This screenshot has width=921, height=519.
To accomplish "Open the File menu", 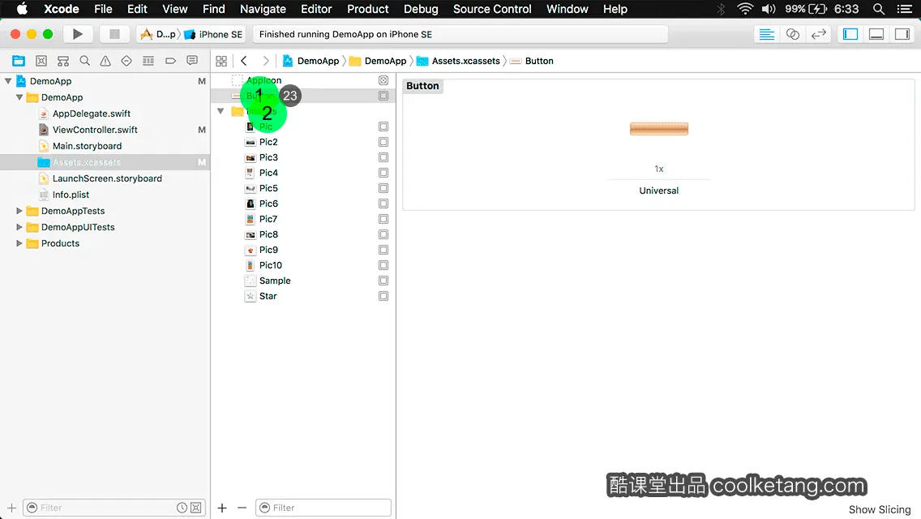I will 103,9.
